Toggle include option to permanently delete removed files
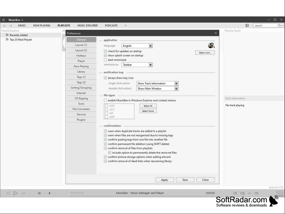 click(x=110, y=152)
